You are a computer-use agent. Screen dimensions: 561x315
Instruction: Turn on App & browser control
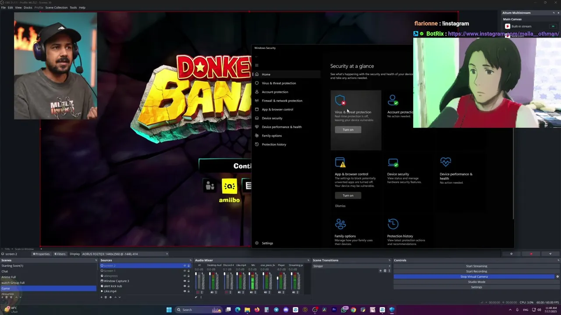pyautogui.click(x=348, y=196)
